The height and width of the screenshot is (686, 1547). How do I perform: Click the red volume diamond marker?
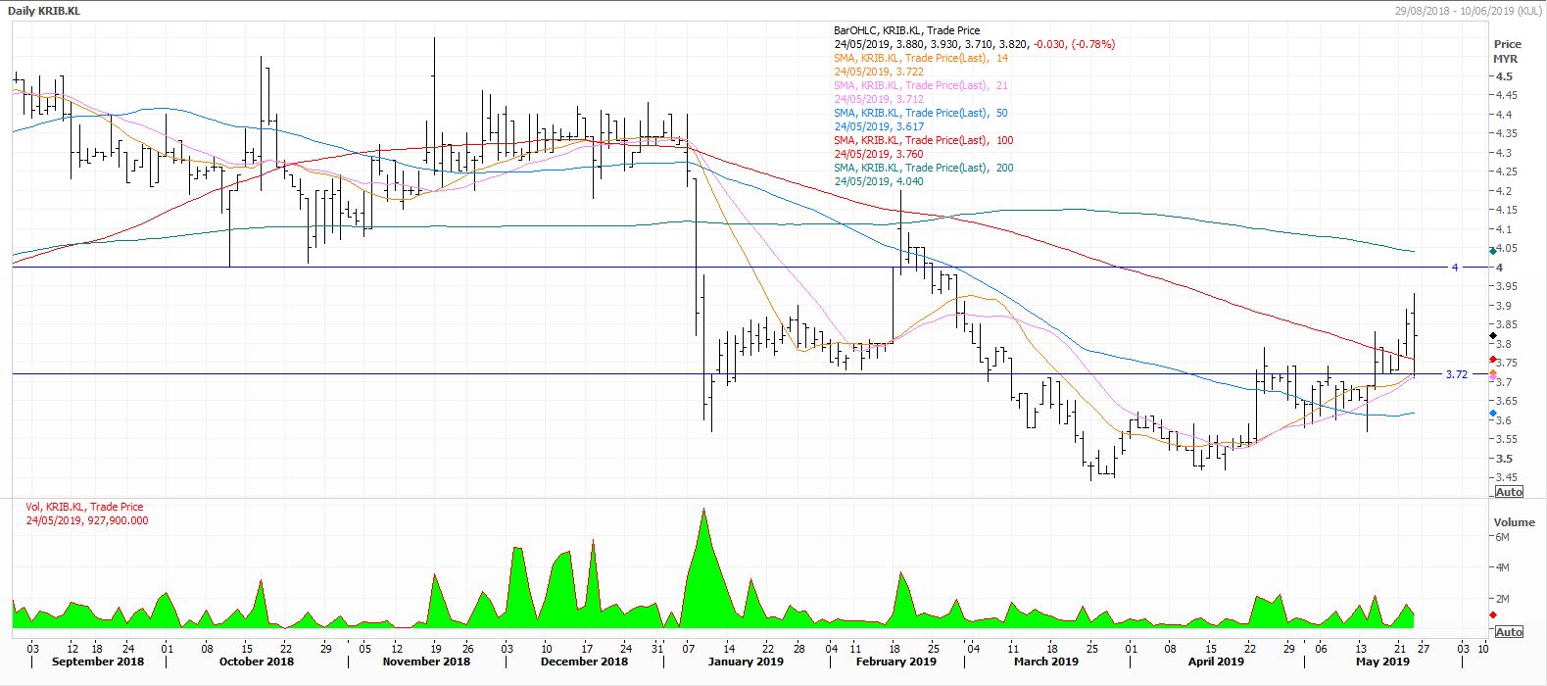(1492, 615)
